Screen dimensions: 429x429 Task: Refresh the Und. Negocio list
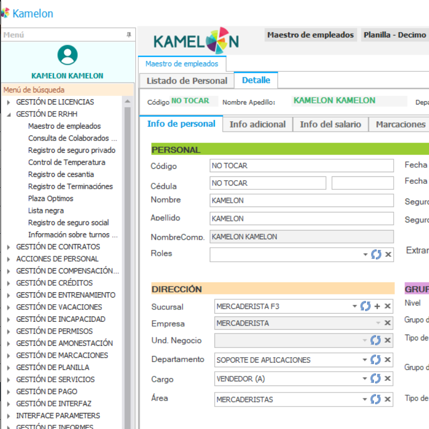(376, 341)
